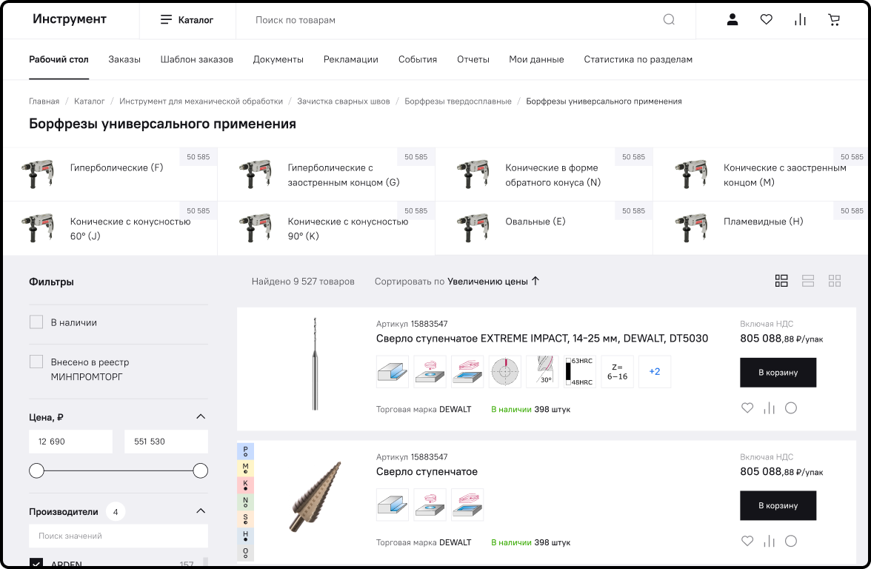The image size is (871, 569).
Task: Click the N material group marker
Action: click(x=246, y=502)
